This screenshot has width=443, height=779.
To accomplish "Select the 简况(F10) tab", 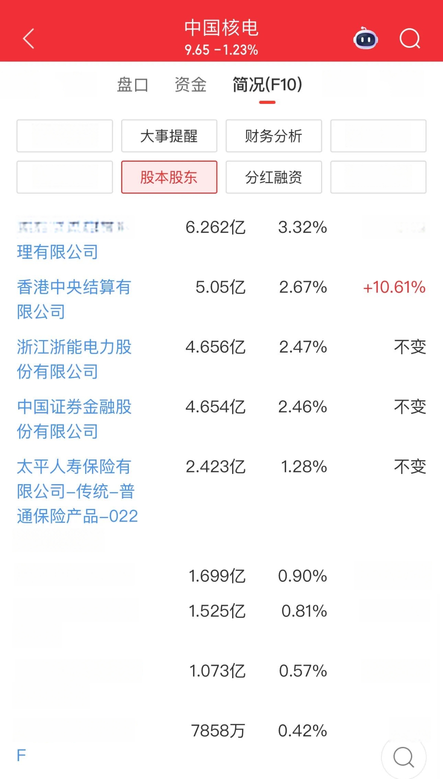I will pos(267,84).
